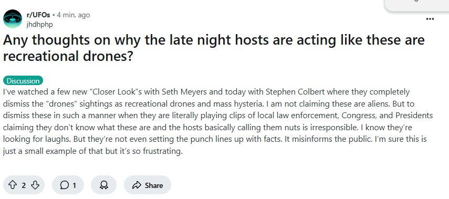
Task: Open the r/UFOs subreddit link
Action: [38, 15]
